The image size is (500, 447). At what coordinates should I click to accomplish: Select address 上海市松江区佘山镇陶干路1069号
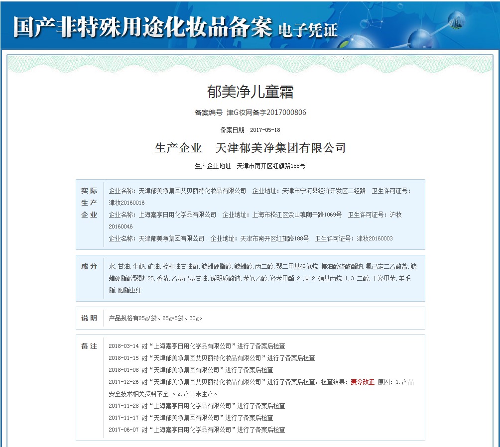coord(297,215)
